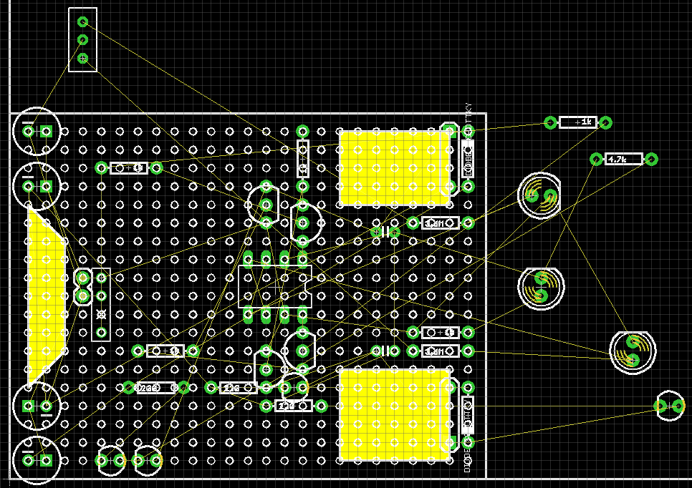Click the middle pad of the three-pin header

[x=82, y=40]
